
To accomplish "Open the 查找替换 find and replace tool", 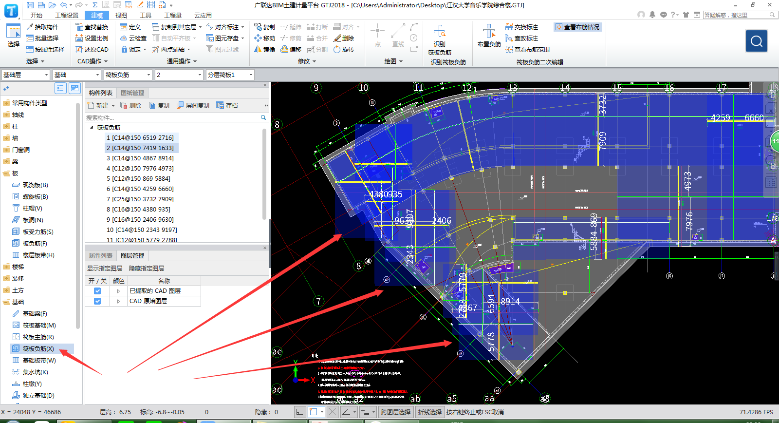I will tap(92, 27).
